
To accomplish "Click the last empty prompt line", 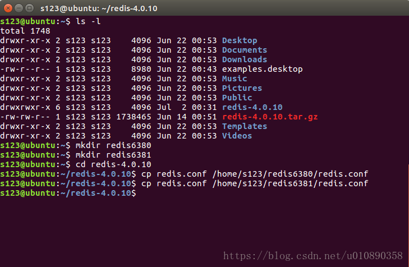I will pos(68,193).
